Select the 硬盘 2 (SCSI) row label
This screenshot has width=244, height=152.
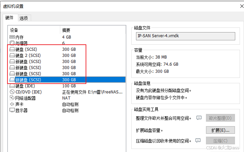28,56
